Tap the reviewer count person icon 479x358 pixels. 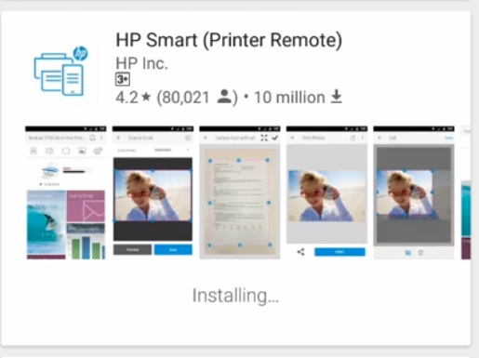pos(224,97)
